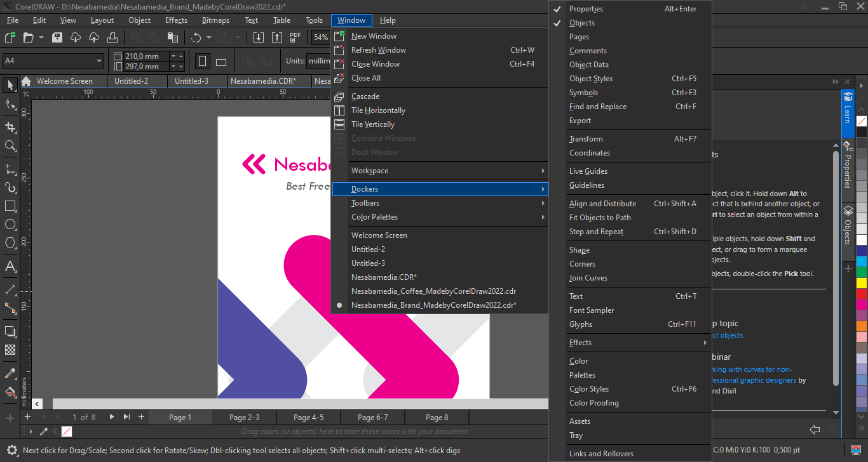Pick the Polygon tool
This screenshot has width=868, height=462.
click(x=10, y=243)
